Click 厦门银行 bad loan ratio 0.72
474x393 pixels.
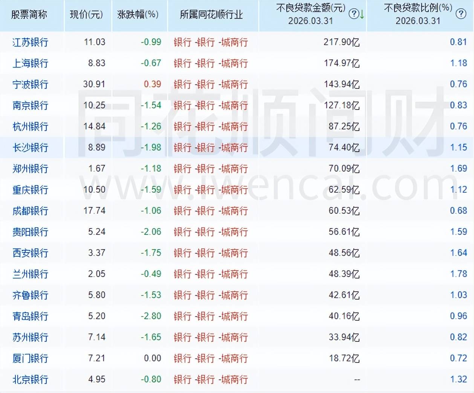point(459,358)
